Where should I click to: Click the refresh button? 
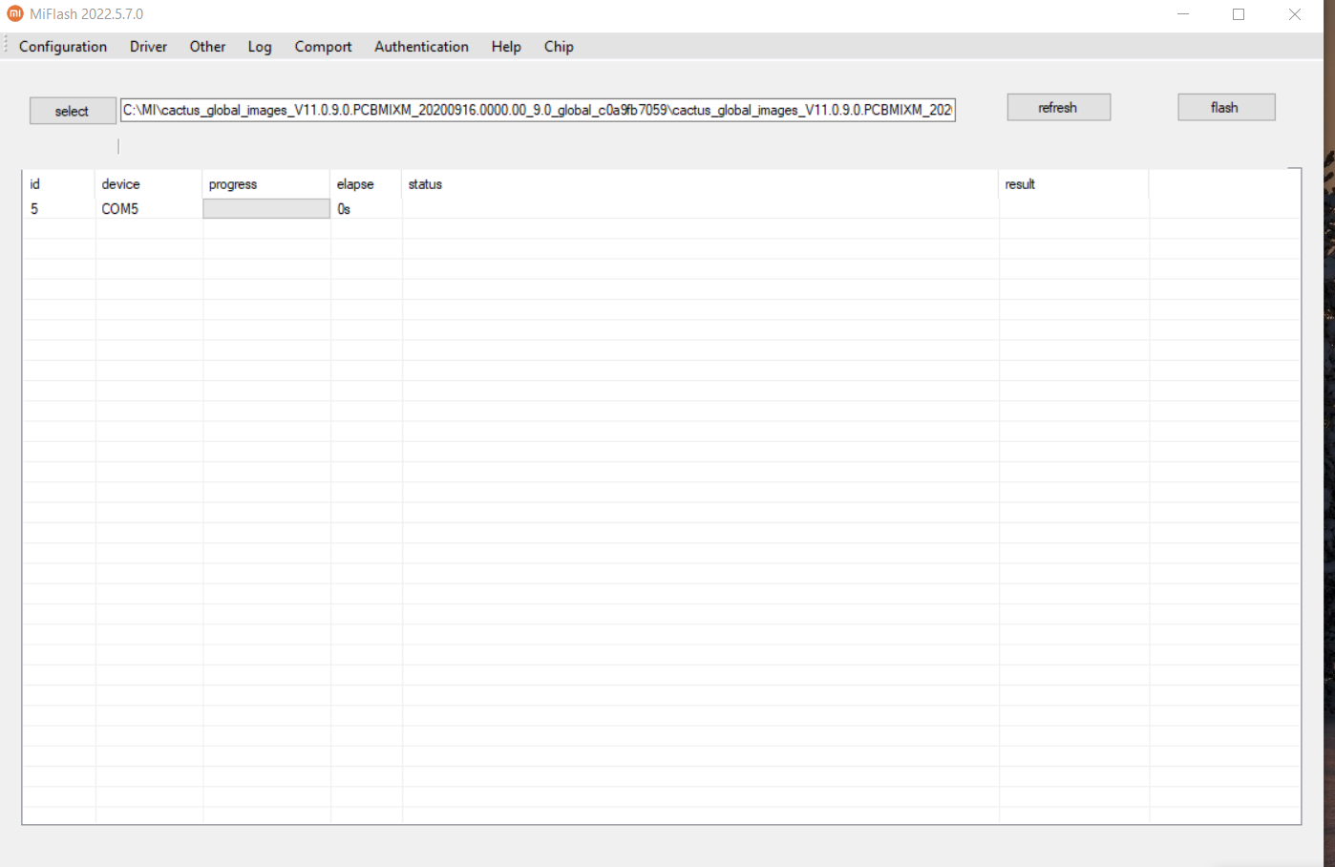1058,108
